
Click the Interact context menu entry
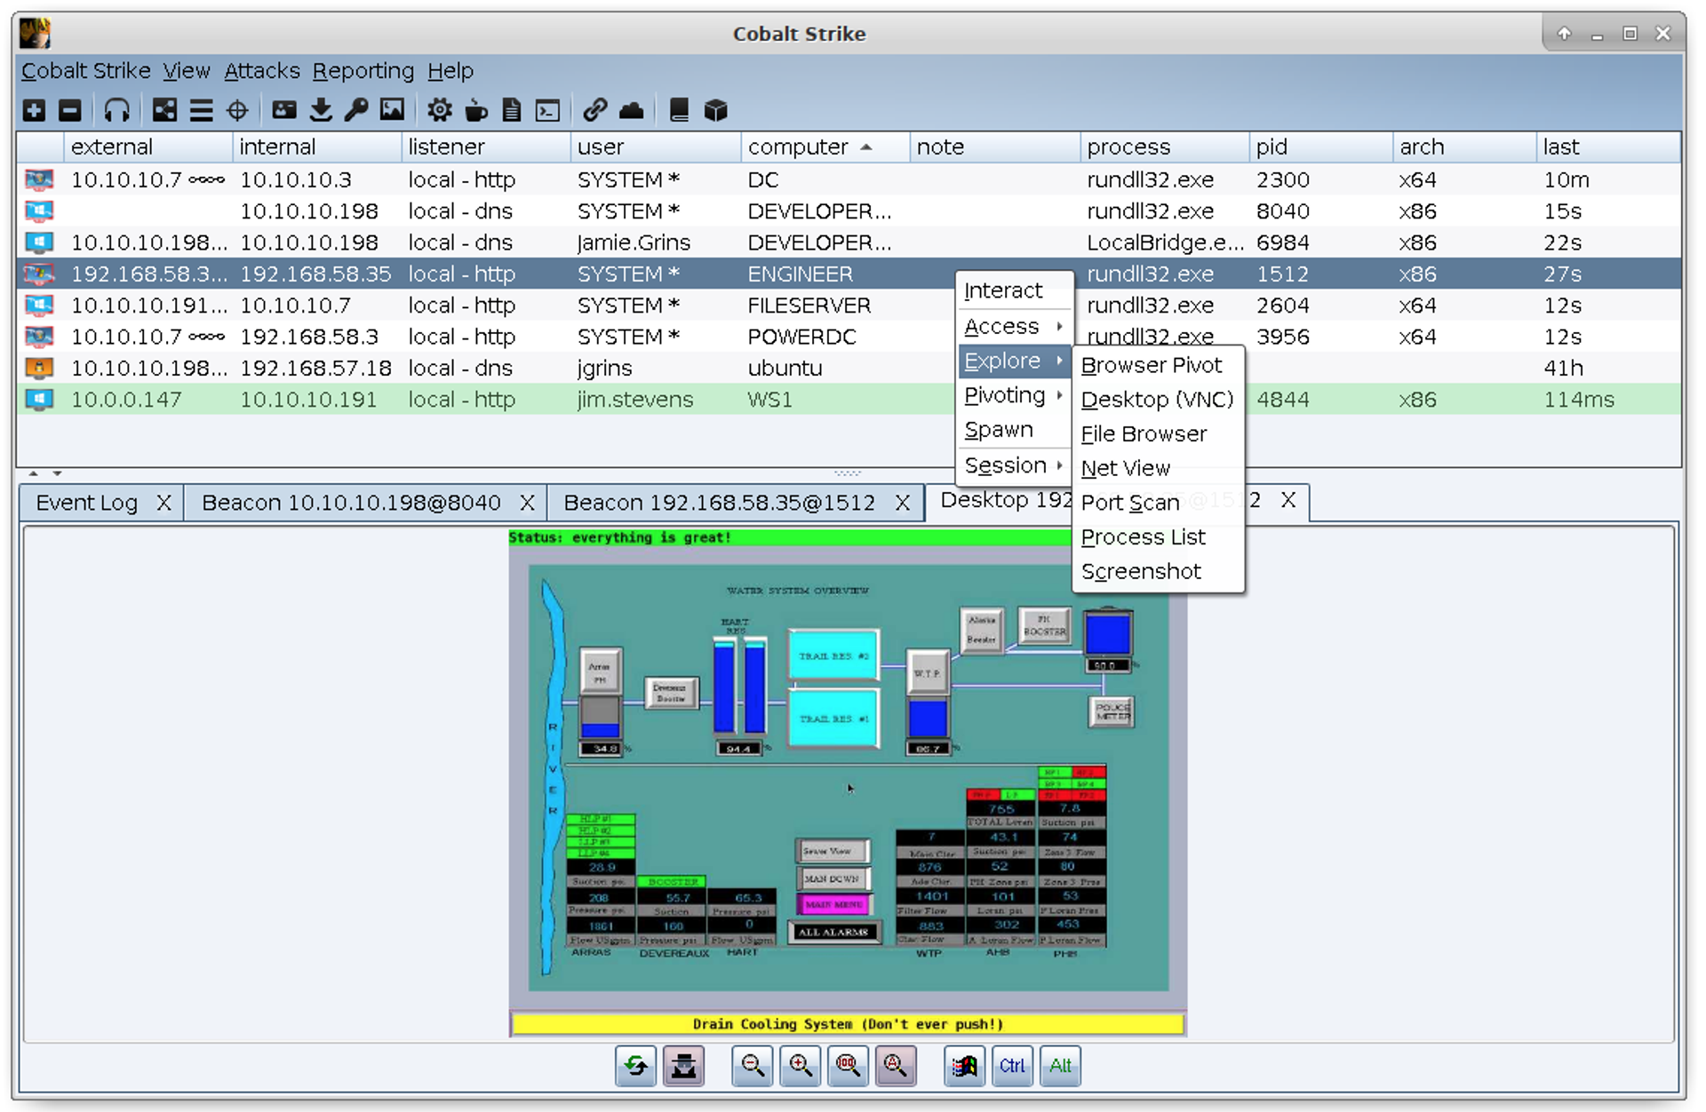(x=1003, y=291)
